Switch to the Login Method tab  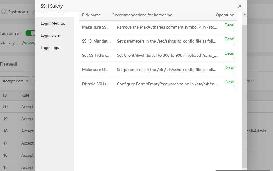point(53,23)
